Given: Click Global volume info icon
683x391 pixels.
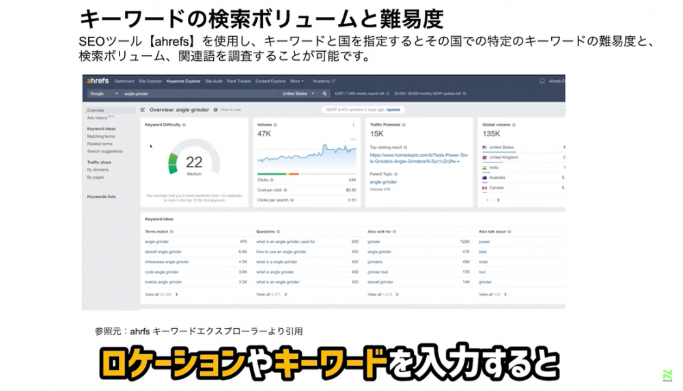Looking at the screenshot, I should click(x=514, y=125).
